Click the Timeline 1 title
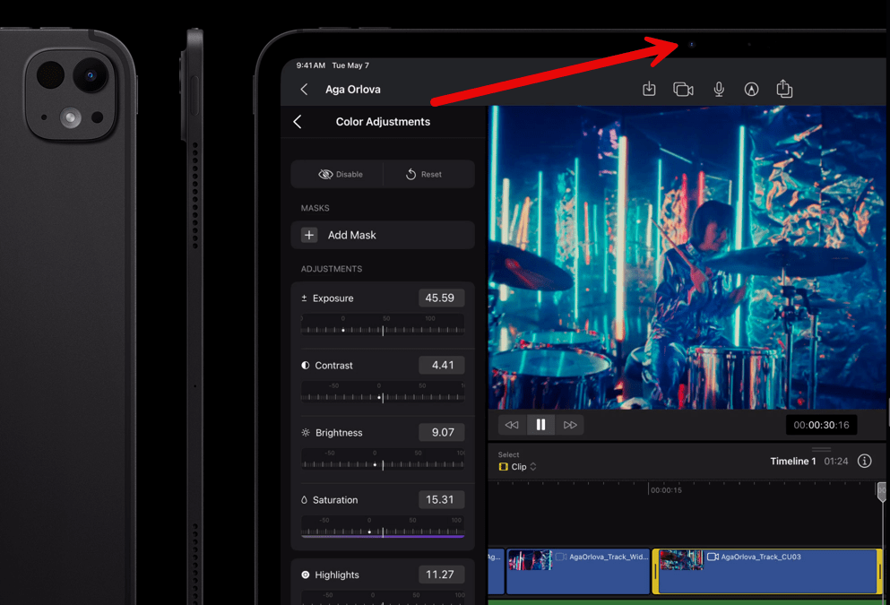 (793, 461)
